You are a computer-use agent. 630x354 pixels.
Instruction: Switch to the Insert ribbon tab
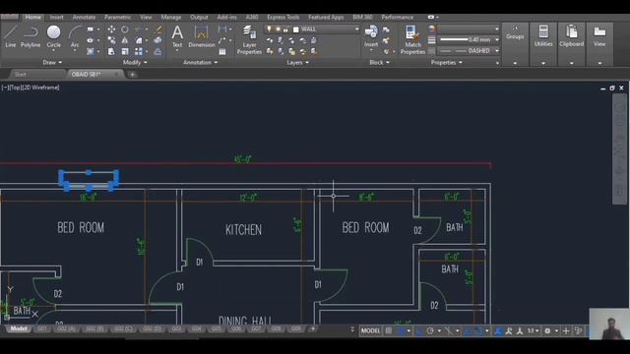[57, 18]
